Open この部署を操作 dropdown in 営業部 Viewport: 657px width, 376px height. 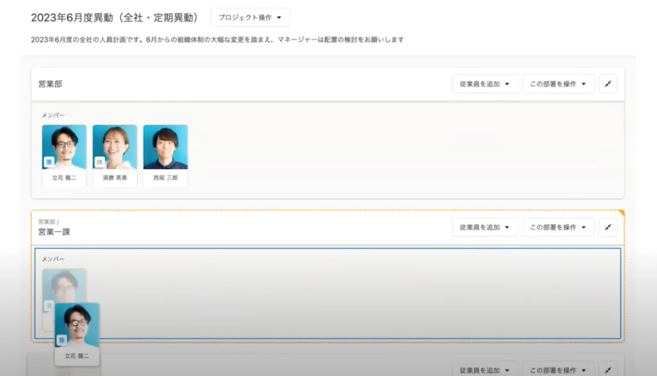558,84
